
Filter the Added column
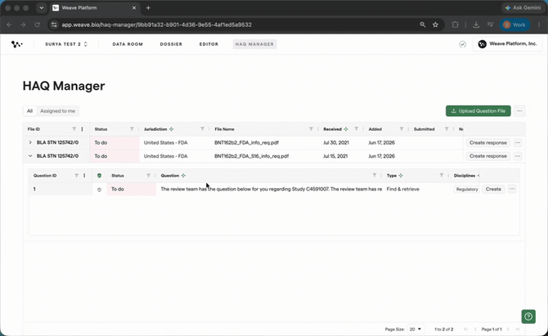tap(402, 129)
